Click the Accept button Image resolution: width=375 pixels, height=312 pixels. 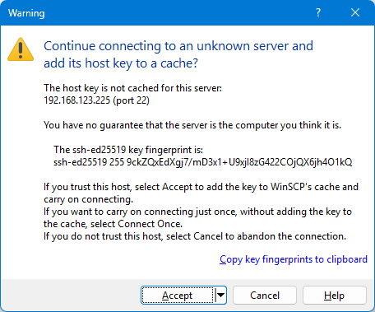[178, 296]
